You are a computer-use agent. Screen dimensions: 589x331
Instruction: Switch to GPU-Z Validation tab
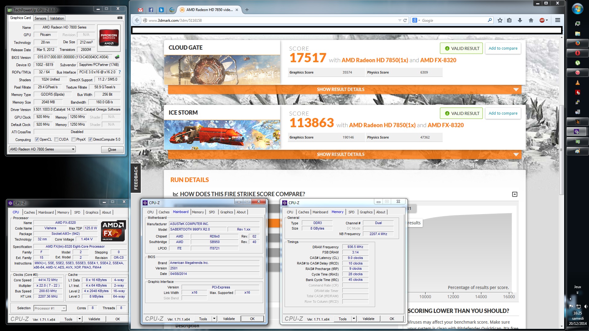57,18
